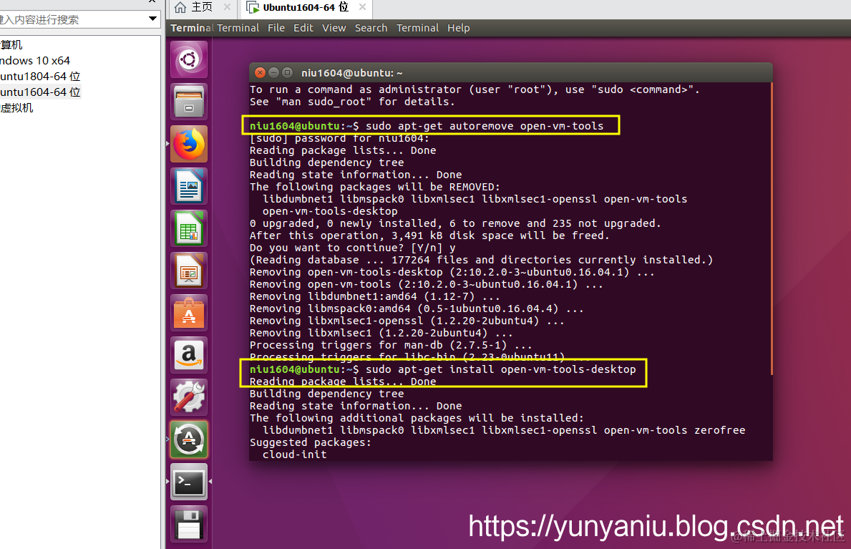Maximize the niu1604@ubuntu terminal window

(x=288, y=73)
